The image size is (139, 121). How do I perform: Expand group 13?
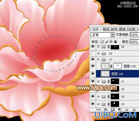(x=99, y=104)
